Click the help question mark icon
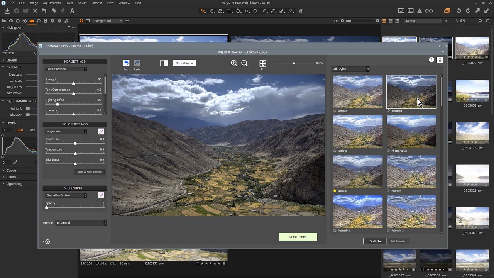The image size is (494, 278). (x=47, y=242)
